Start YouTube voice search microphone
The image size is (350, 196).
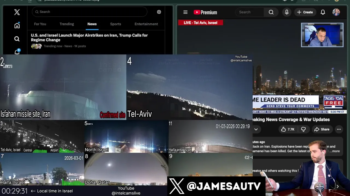pyautogui.click(x=287, y=12)
